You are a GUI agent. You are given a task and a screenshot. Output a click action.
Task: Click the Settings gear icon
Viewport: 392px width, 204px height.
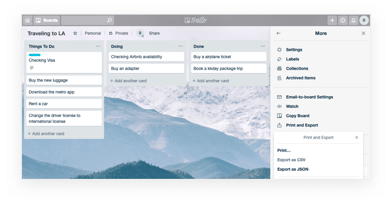(x=279, y=50)
